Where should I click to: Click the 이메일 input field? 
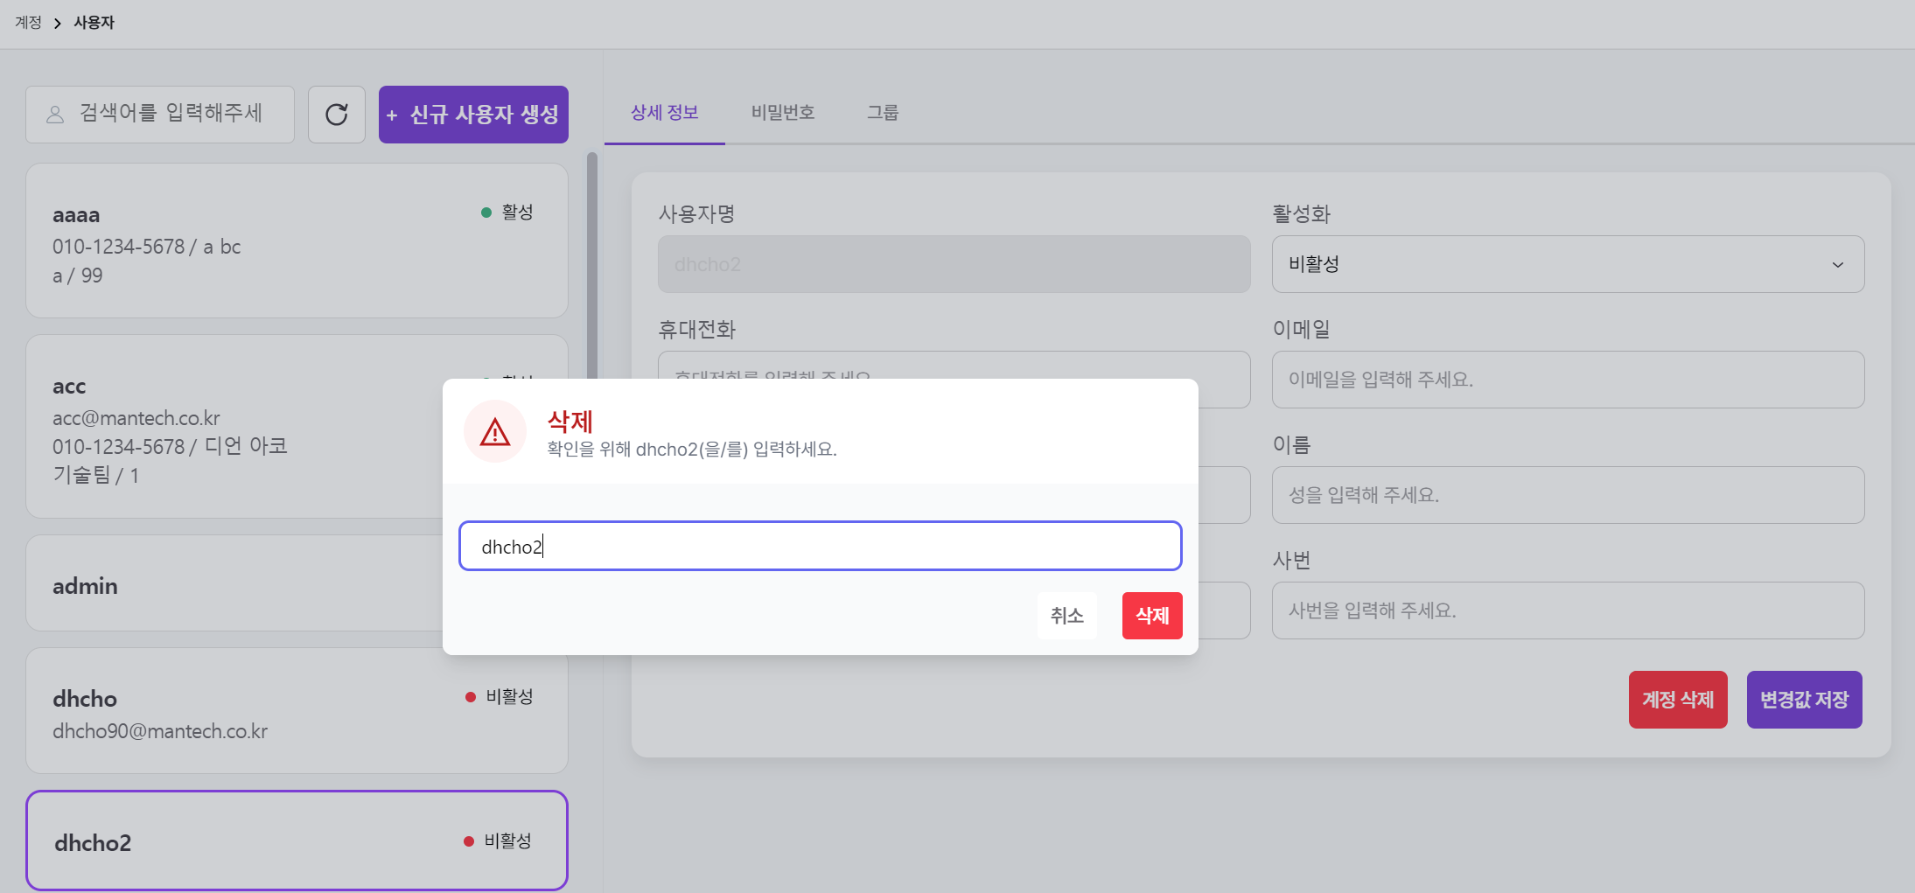(1568, 380)
